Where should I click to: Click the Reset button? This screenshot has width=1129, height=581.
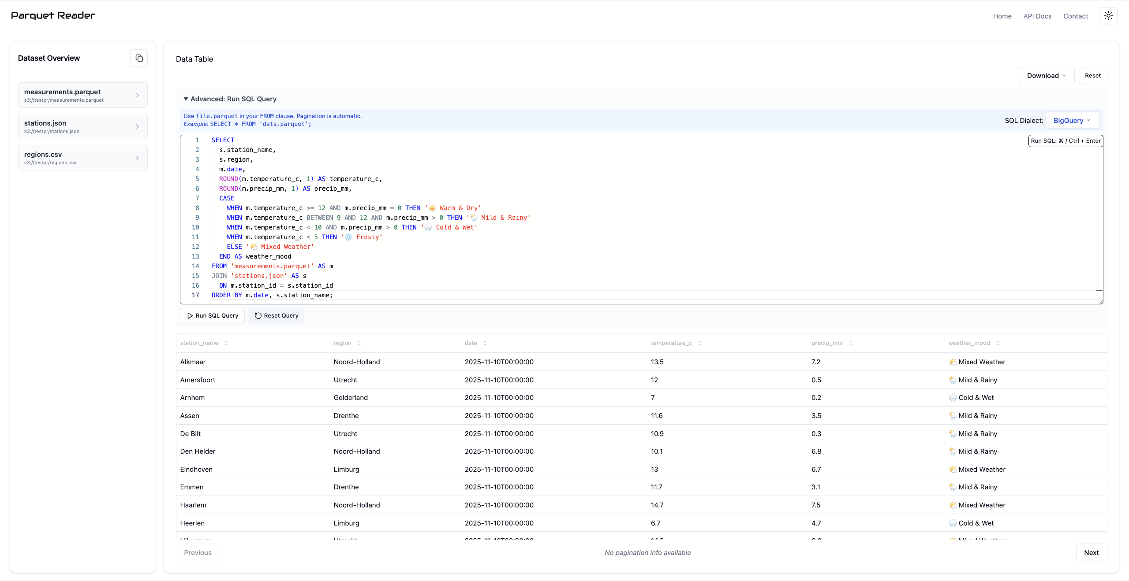(1093, 75)
